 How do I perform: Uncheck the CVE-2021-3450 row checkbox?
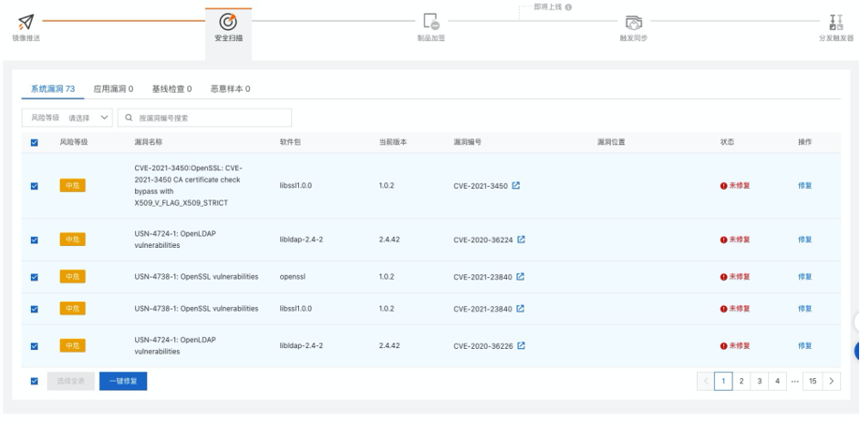(x=35, y=186)
